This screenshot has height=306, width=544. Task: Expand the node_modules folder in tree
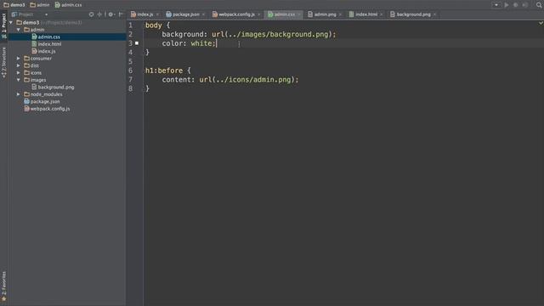click(19, 94)
